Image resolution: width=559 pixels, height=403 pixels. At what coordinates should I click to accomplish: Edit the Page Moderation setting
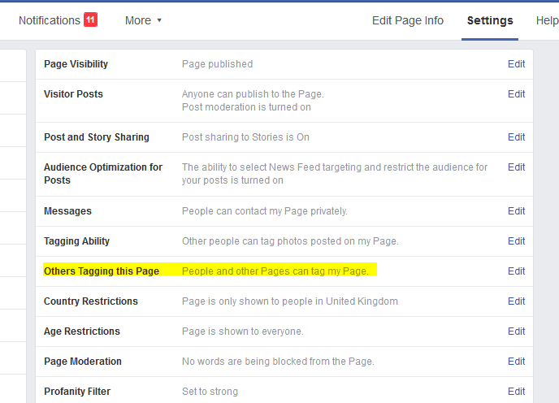click(x=516, y=362)
